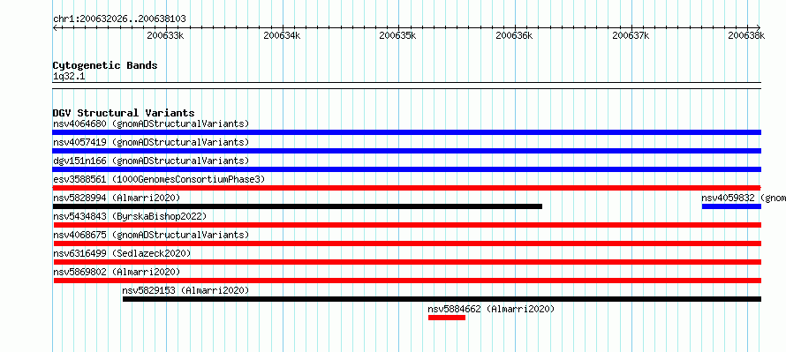Open the nsv4057419 label
The image size is (786, 352).
151,142
